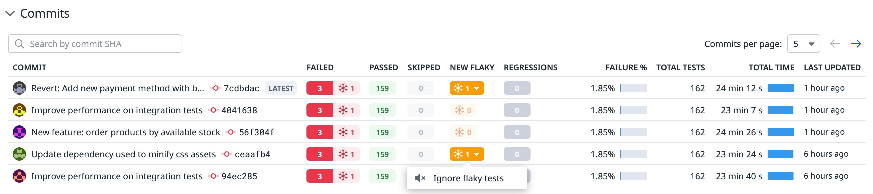Viewport: 873px width, 194px height.
Task: Click the next page arrow
Action: click(x=856, y=44)
